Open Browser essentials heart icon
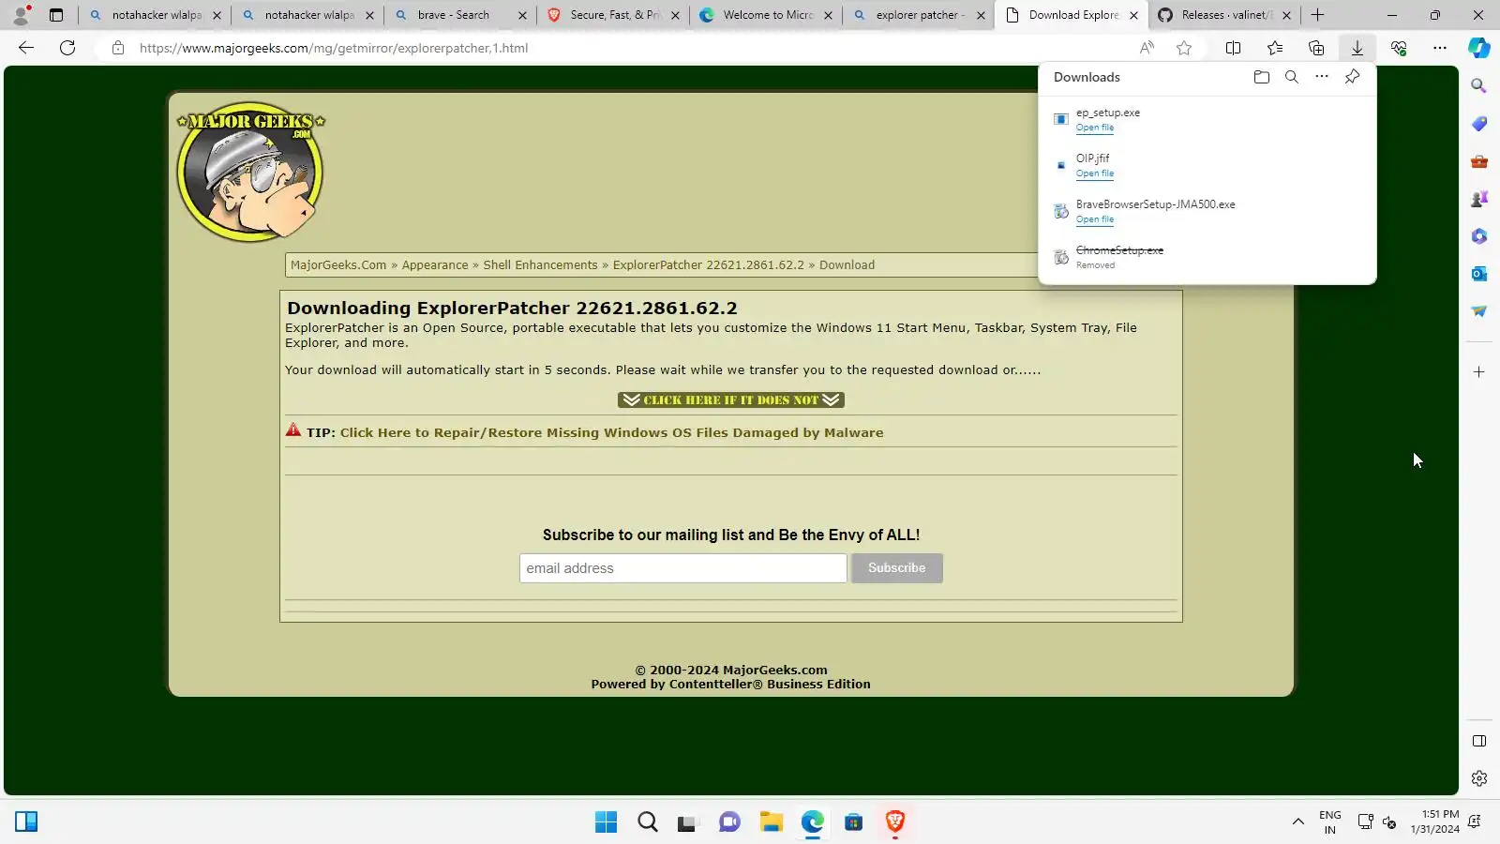This screenshot has width=1500, height=844. [1399, 48]
